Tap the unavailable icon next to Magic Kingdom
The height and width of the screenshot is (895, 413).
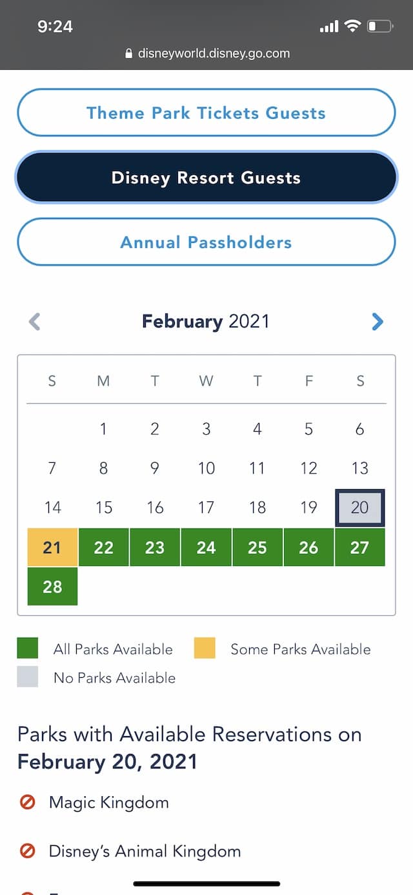pyautogui.click(x=27, y=803)
